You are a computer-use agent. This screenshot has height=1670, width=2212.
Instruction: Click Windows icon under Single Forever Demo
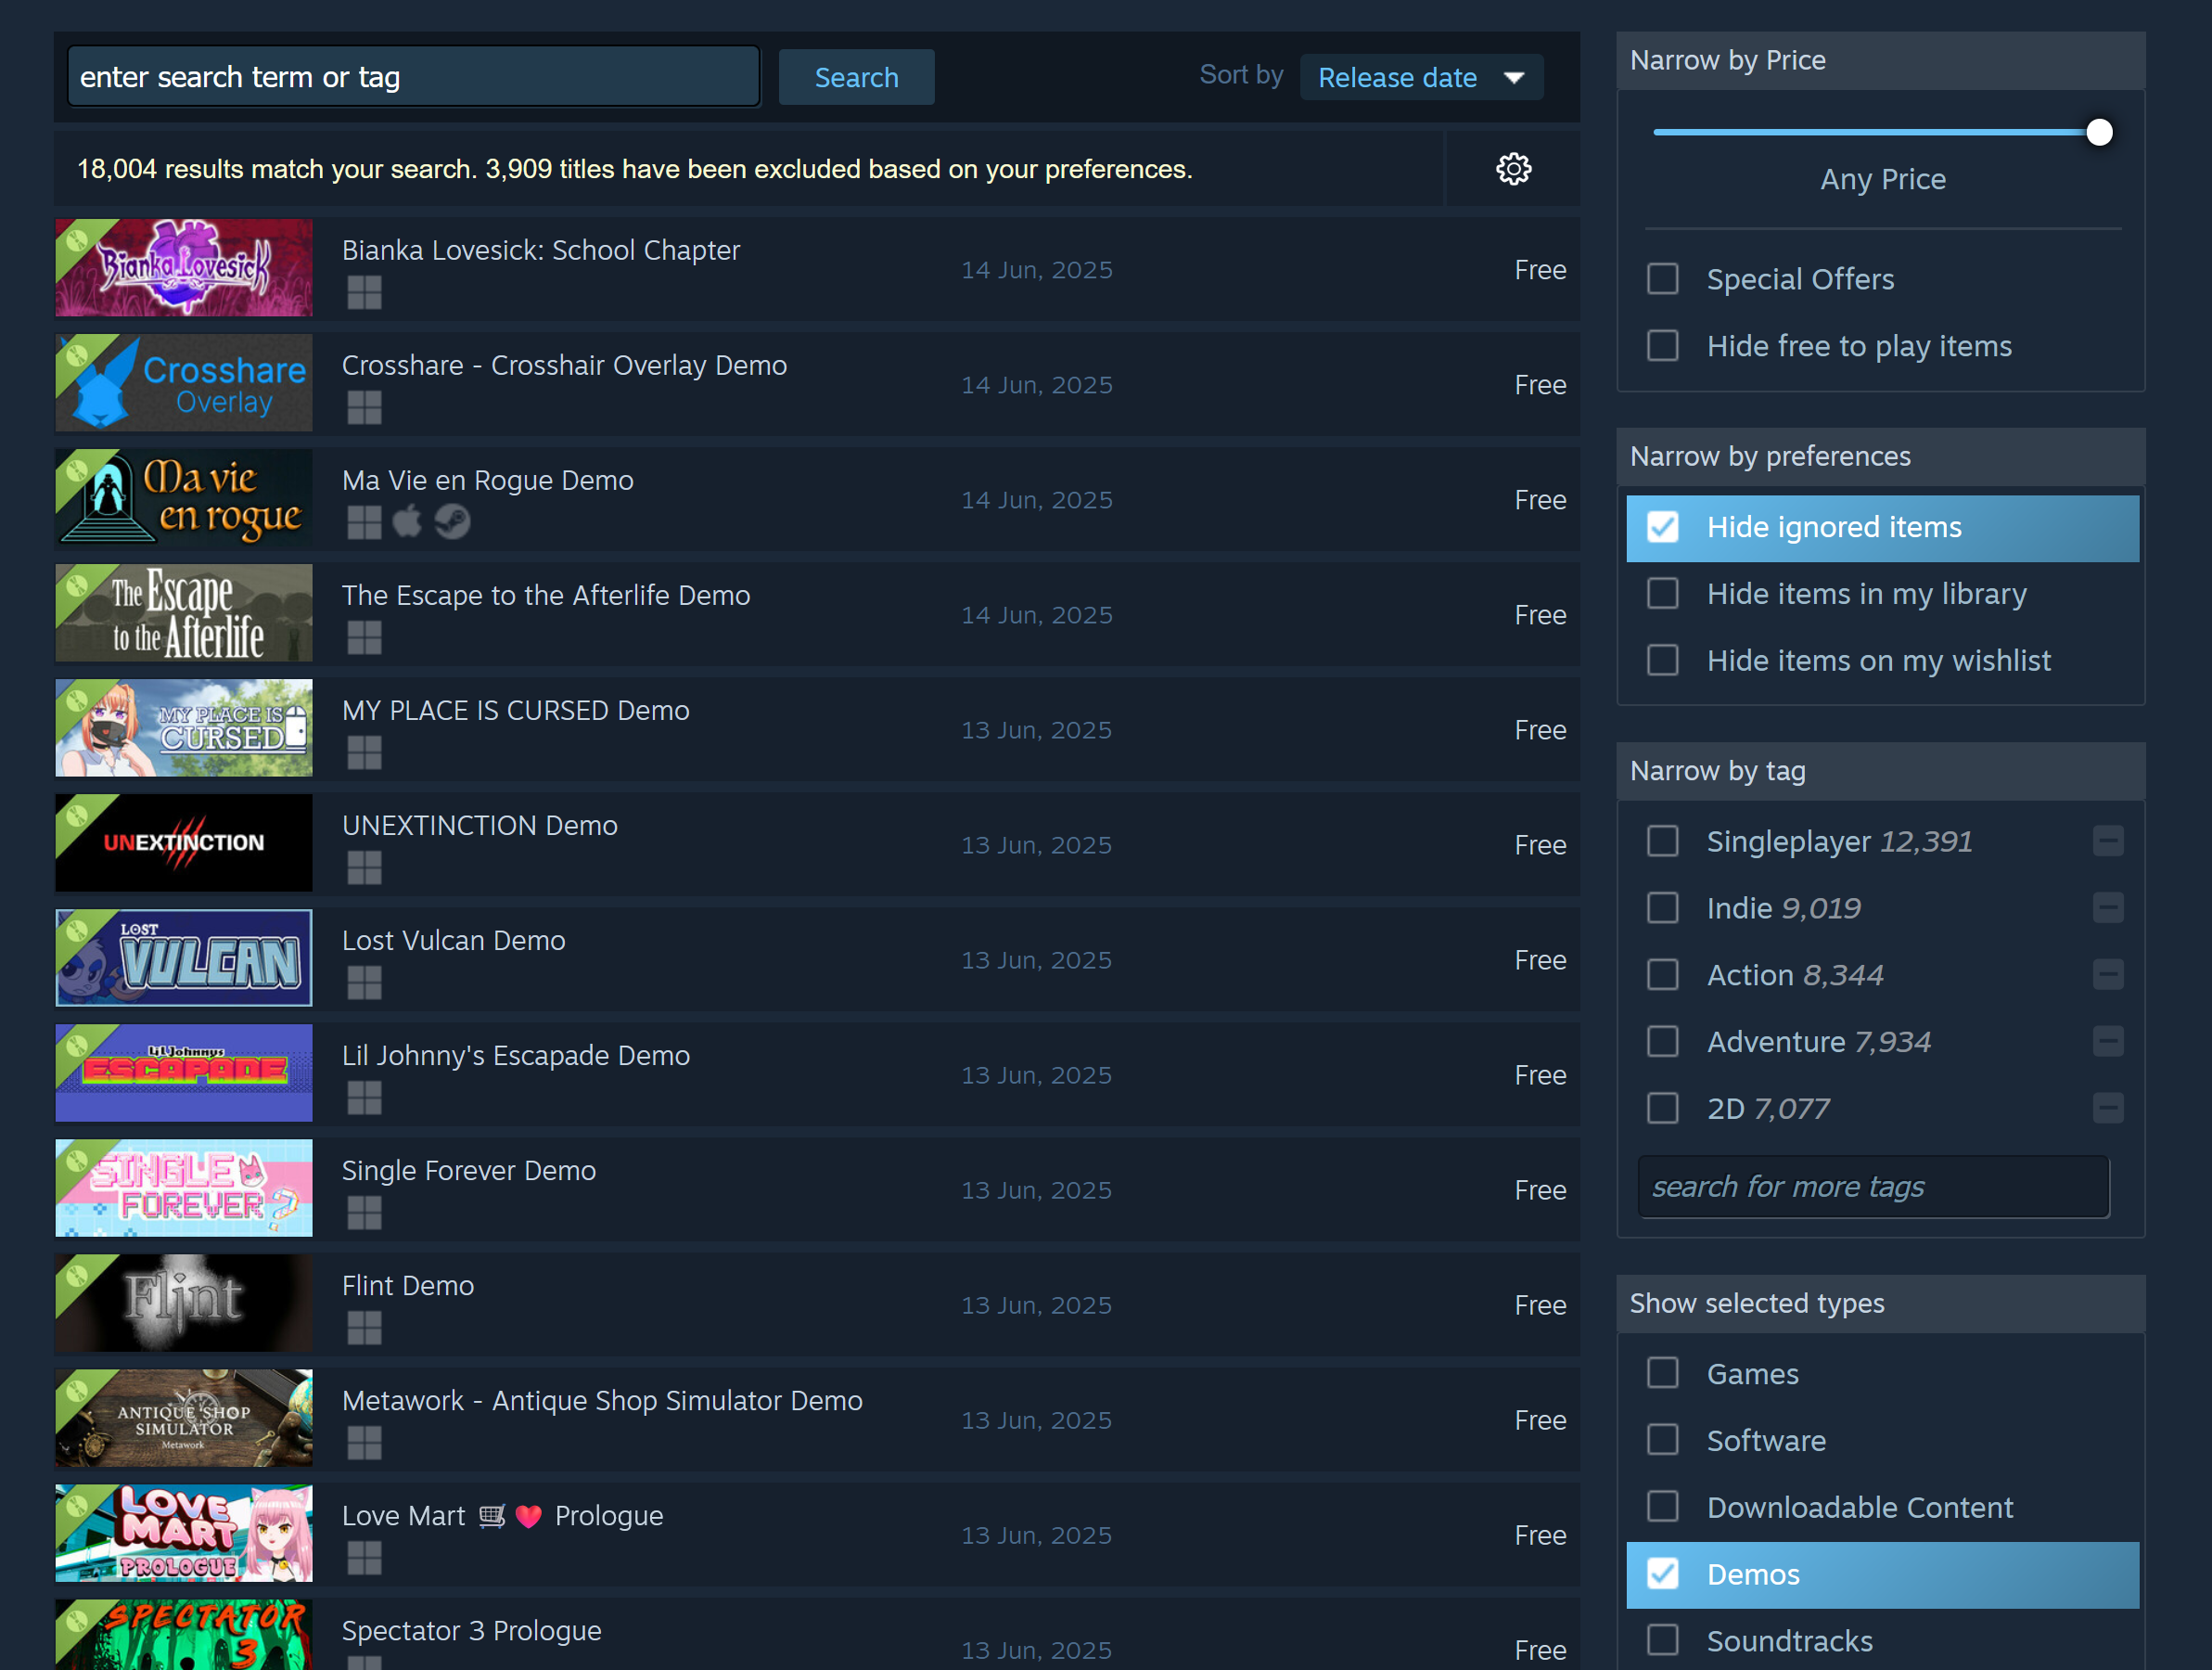(364, 1213)
